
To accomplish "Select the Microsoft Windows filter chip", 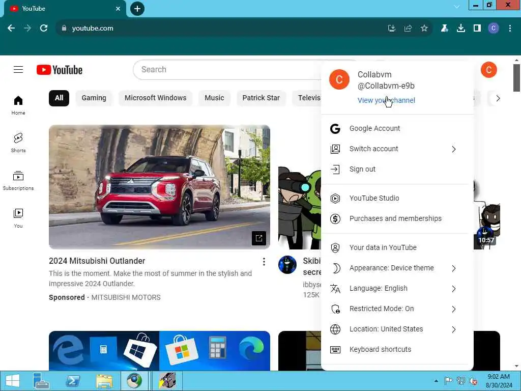I will pyautogui.click(x=156, y=98).
